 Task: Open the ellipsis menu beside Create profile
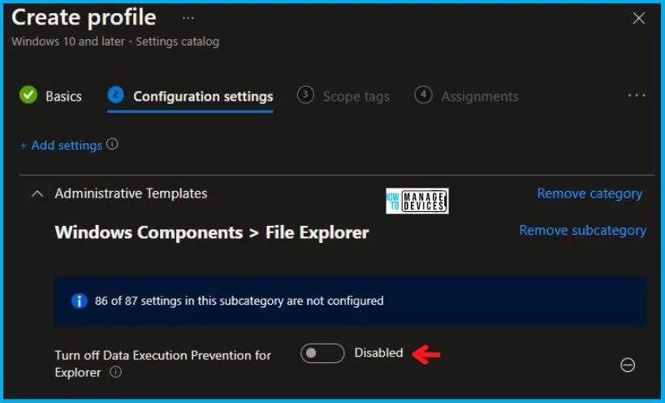click(x=188, y=17)
